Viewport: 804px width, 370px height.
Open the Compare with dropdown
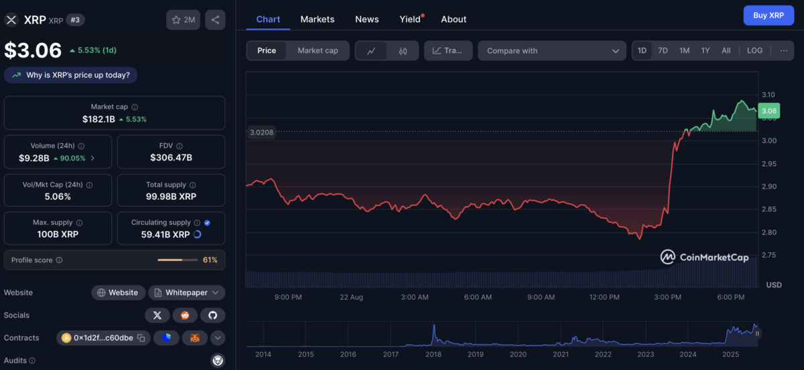pyautogui.click(x=552, y=51)
